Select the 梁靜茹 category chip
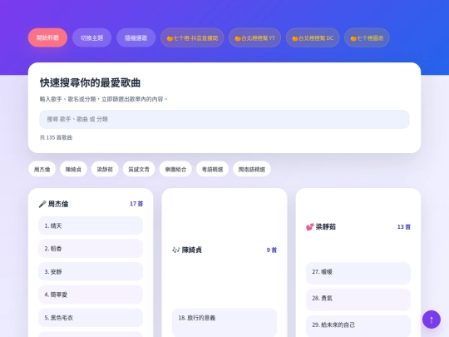This screenshot has width=449, height=337. tap(105, 169)
